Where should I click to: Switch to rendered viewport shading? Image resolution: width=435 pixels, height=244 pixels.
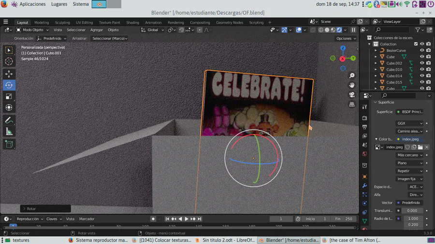(339, 30)
